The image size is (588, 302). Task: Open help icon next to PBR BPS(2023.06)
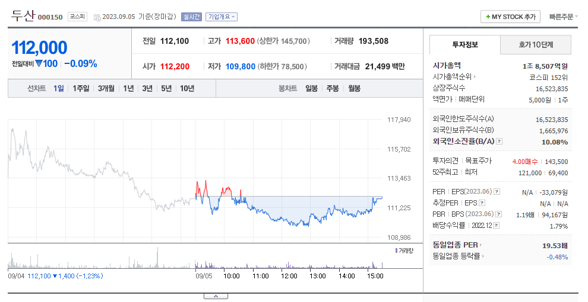tap(498, 214)
